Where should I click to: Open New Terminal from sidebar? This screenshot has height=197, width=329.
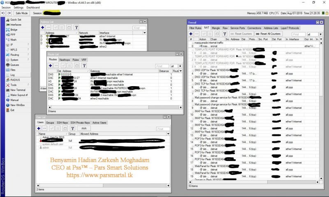18,89
